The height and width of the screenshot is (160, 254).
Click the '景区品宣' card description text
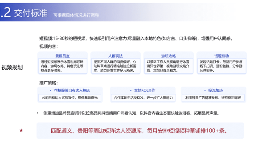63,66
